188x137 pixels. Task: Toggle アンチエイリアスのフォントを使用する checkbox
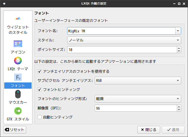click(x=40, y=71)
